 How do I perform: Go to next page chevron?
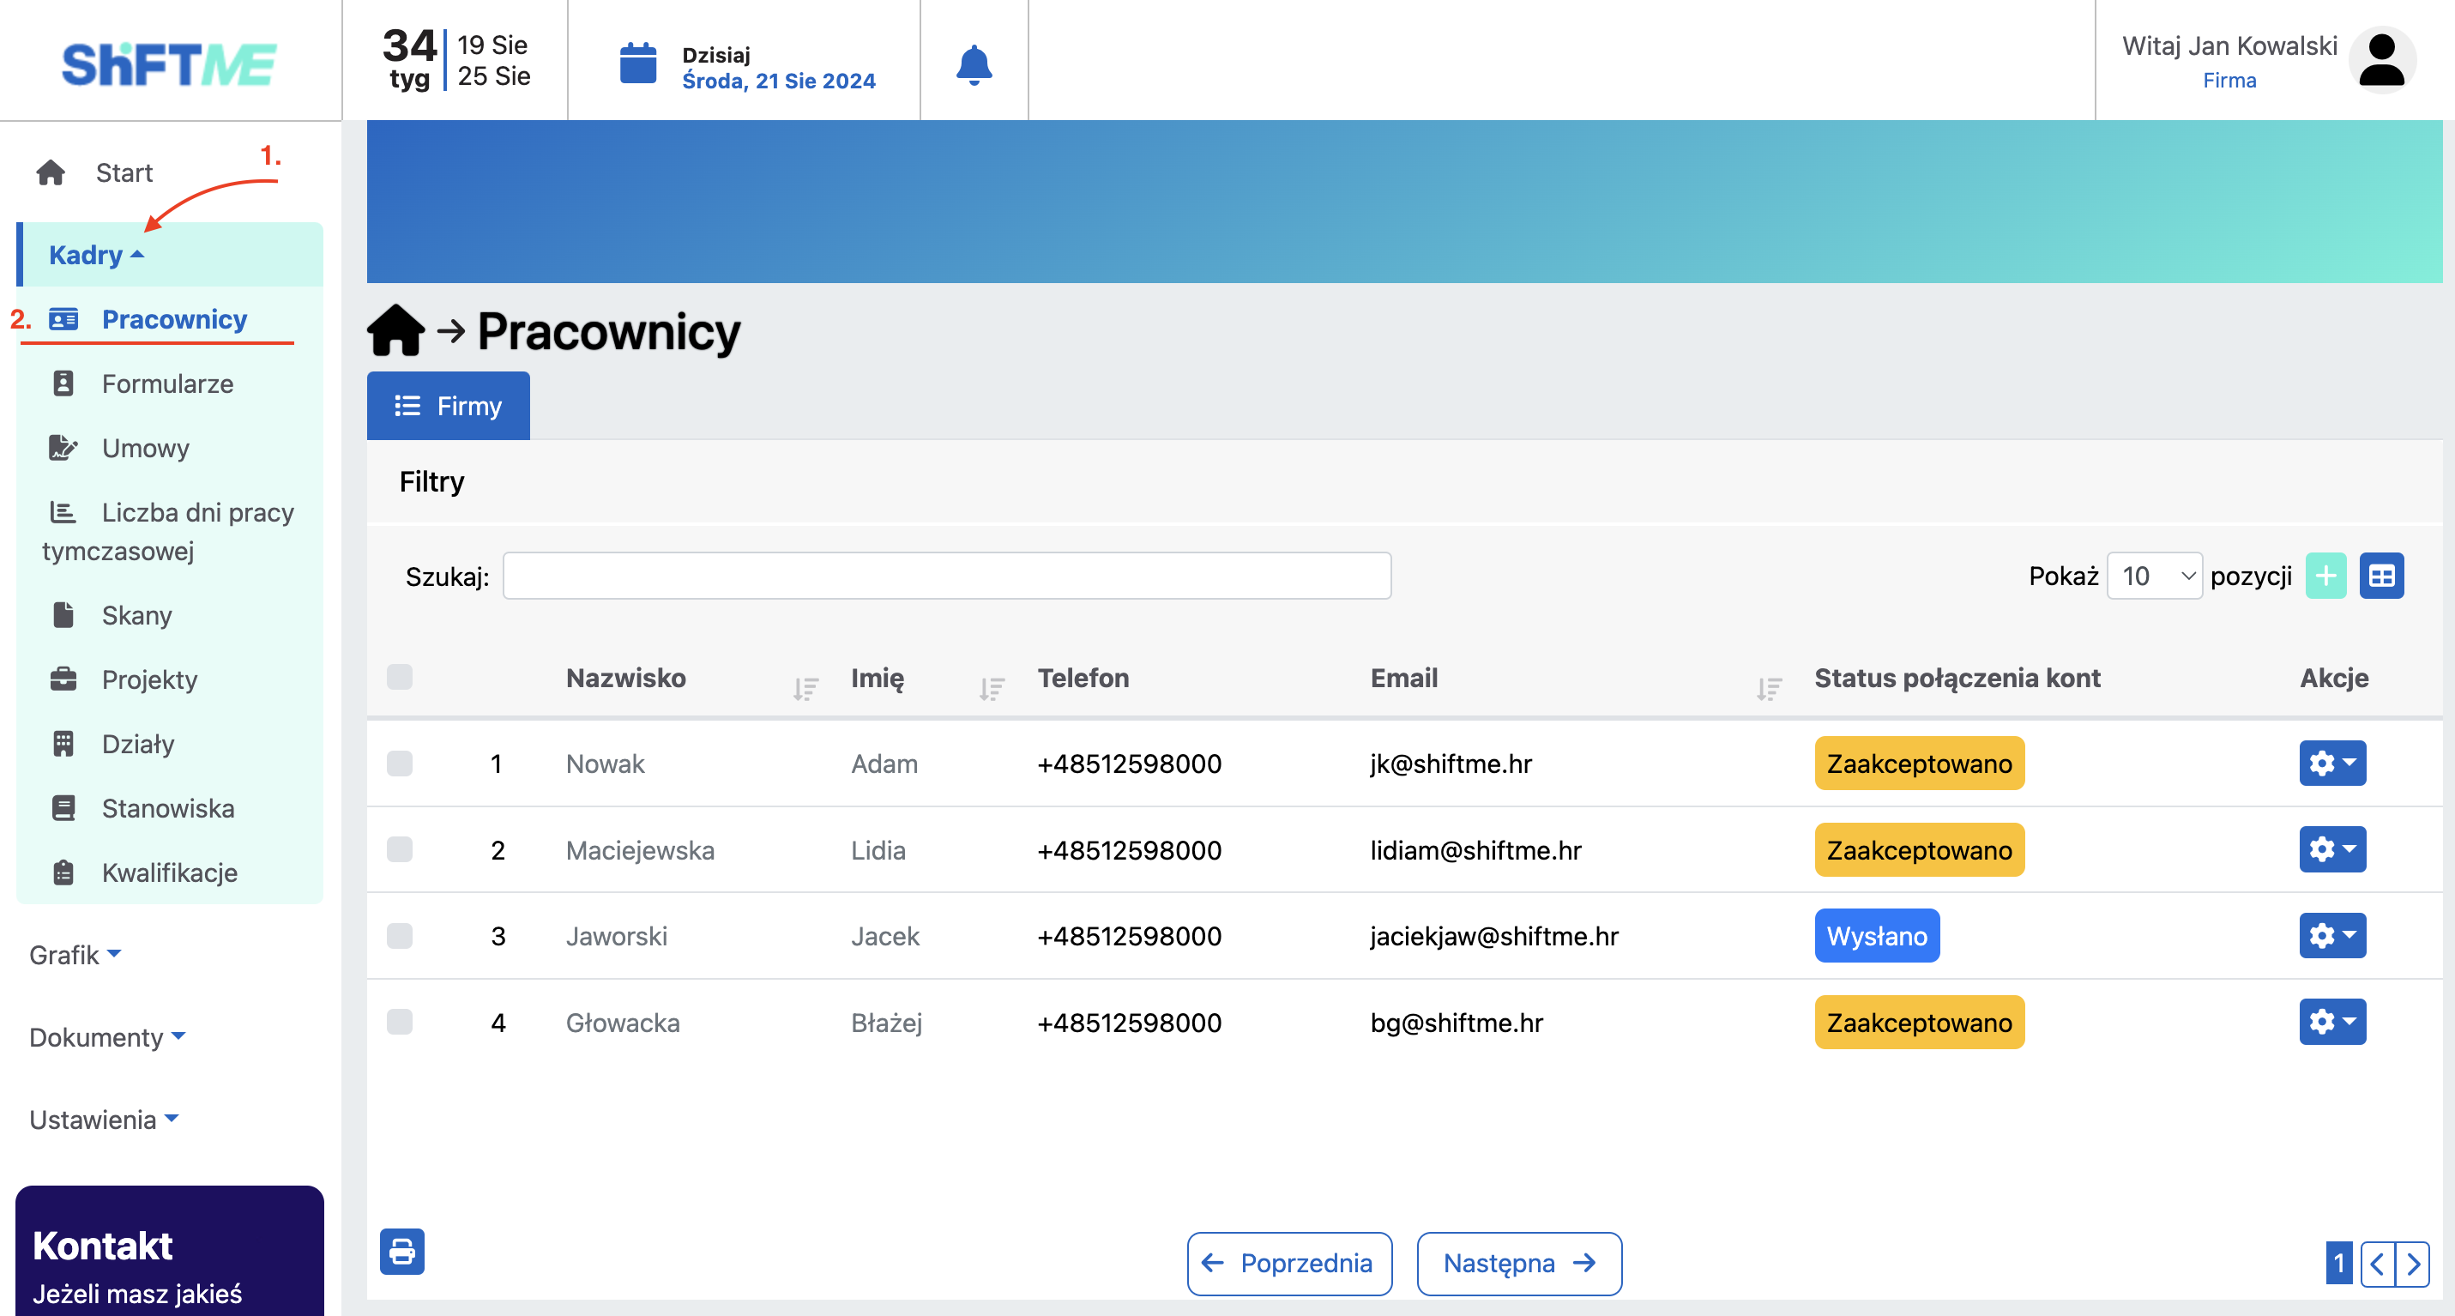pos(2413,1264)
